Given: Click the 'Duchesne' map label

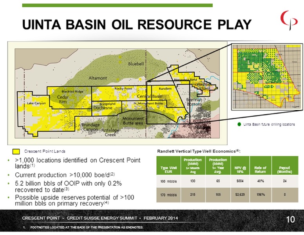Looking at the screenshot, I should pos(103,108).
